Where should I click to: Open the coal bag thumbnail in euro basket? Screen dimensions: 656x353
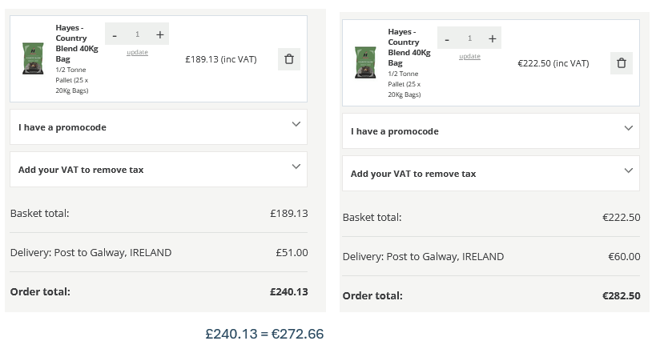coord(365,63)
